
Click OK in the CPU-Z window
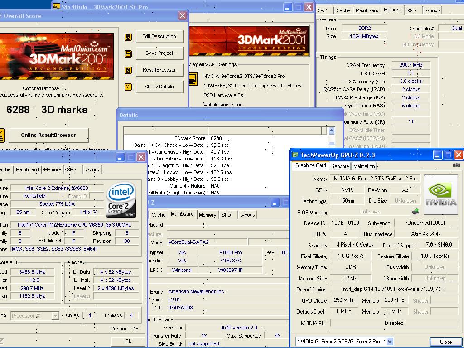click(x=128, y=342)
